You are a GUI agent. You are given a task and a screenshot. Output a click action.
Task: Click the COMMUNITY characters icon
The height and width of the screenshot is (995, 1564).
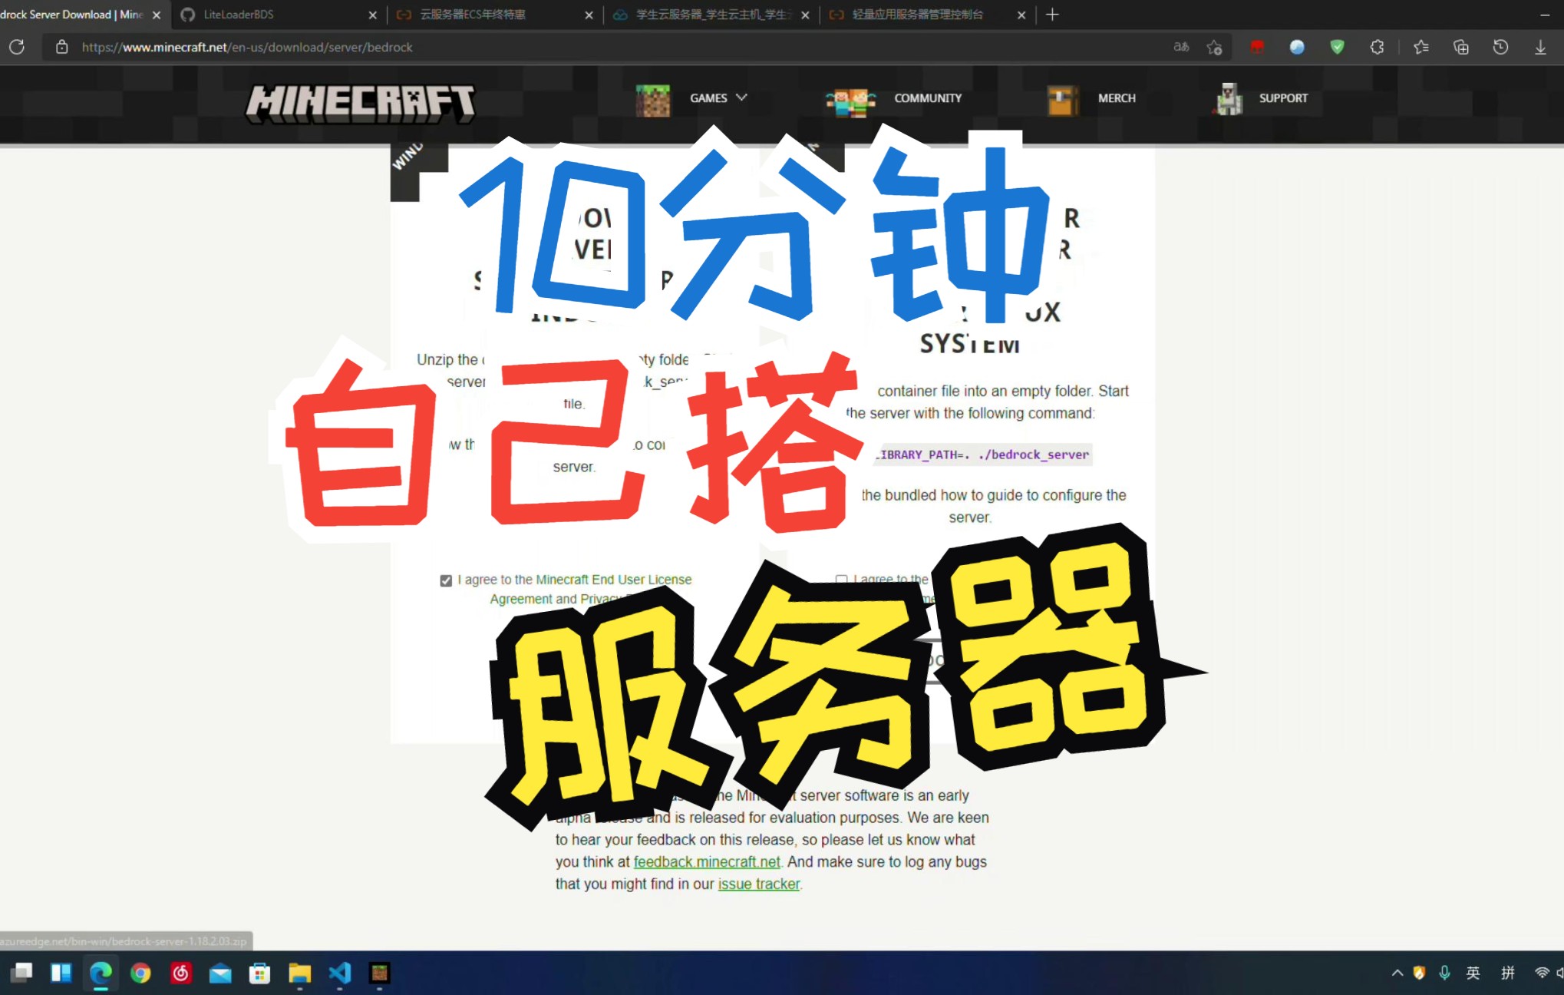[x=850, y=101]
